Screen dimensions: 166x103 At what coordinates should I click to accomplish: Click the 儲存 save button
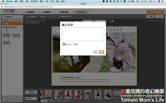pos(159,16)
